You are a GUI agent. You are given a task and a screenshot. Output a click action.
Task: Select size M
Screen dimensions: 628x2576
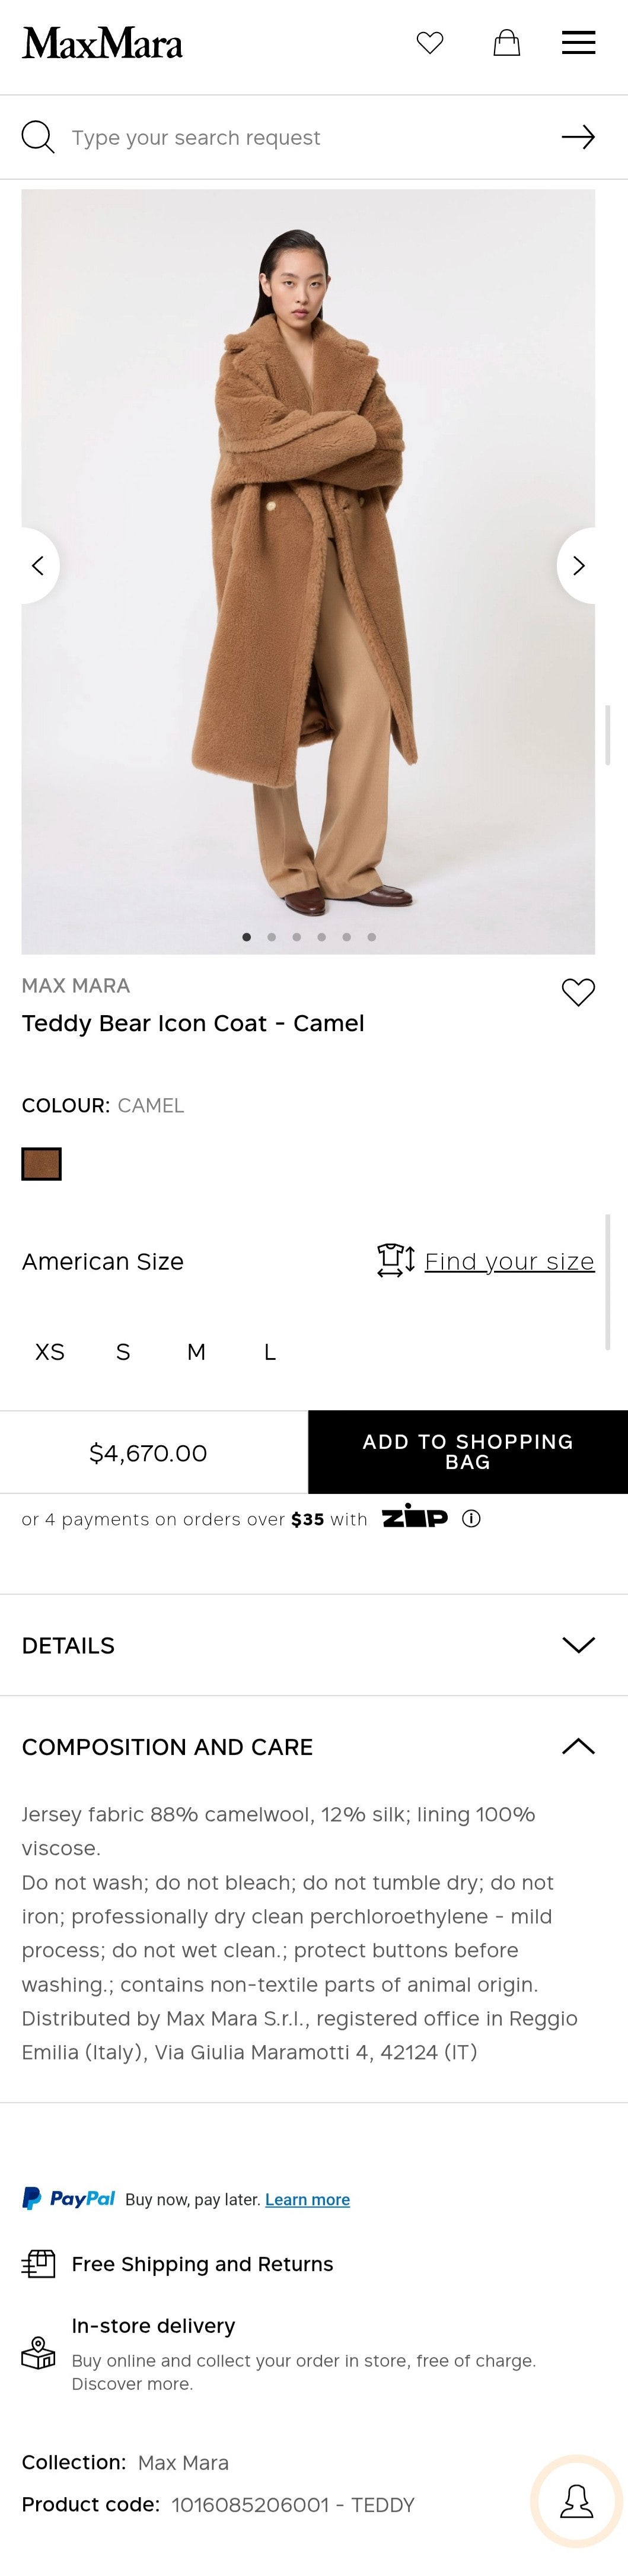coord(196,1352)
